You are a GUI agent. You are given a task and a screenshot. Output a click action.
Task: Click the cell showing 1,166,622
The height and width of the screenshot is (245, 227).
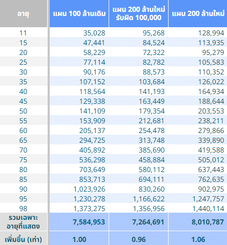pos(138,199)
